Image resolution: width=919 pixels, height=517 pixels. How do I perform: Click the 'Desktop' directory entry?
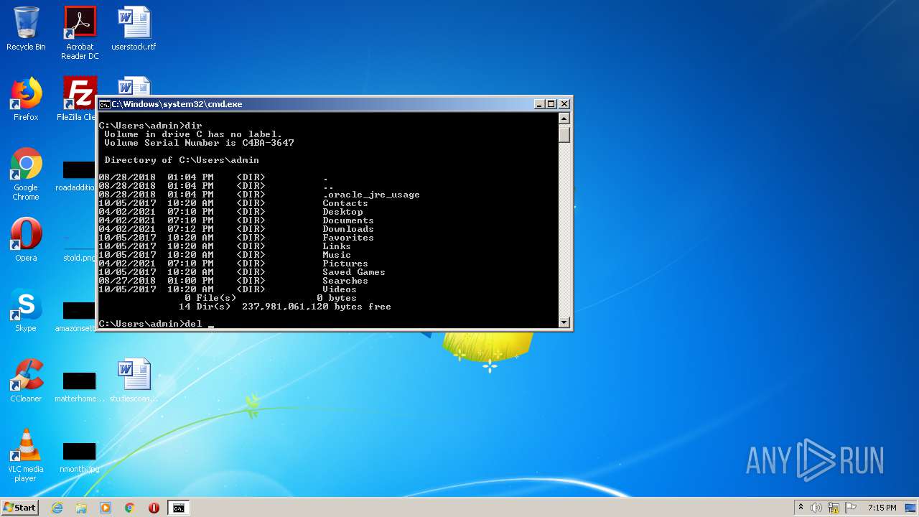pyautogui.click(x=342, y=212)
